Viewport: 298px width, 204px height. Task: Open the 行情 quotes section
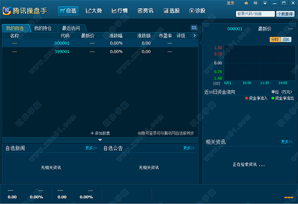[x=120, y=11]
